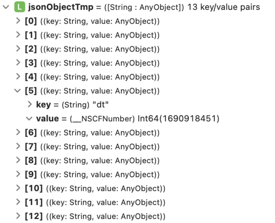Expand dictionary entry [8]
The width and height of the screenshot is (275, 223).
pyautogui.click(x=18, y=160)
